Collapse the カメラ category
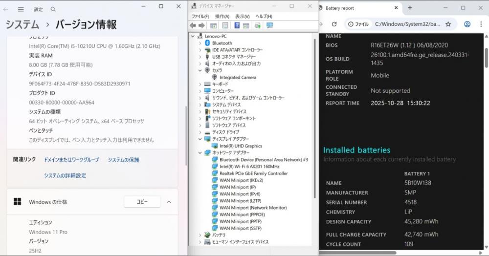The height and width of the screenshot is (256, 489). (x=200, y=70)
